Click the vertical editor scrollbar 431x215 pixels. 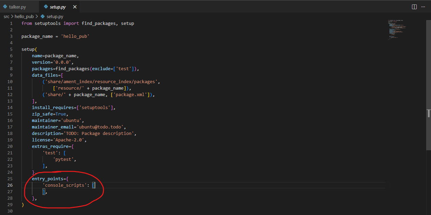pos(428,85)
